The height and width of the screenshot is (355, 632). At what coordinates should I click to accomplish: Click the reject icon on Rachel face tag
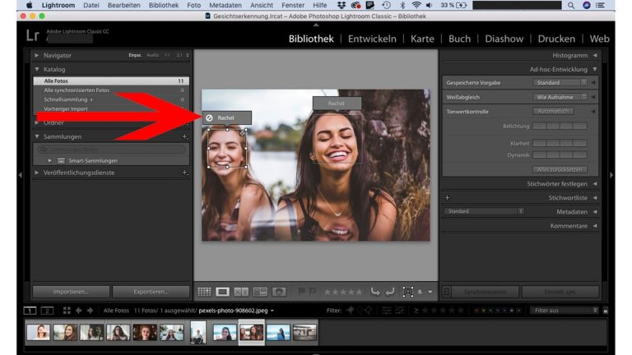[210, 118]
